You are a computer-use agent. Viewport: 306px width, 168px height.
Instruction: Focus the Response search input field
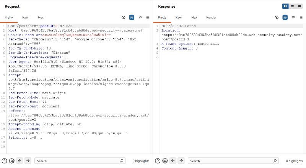point(233,161)
